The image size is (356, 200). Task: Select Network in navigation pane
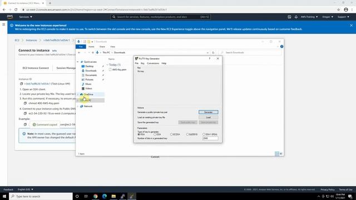(x=88, y=106)
